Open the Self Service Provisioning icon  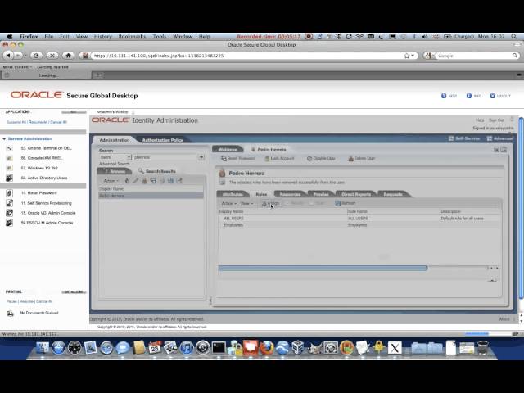9,203
